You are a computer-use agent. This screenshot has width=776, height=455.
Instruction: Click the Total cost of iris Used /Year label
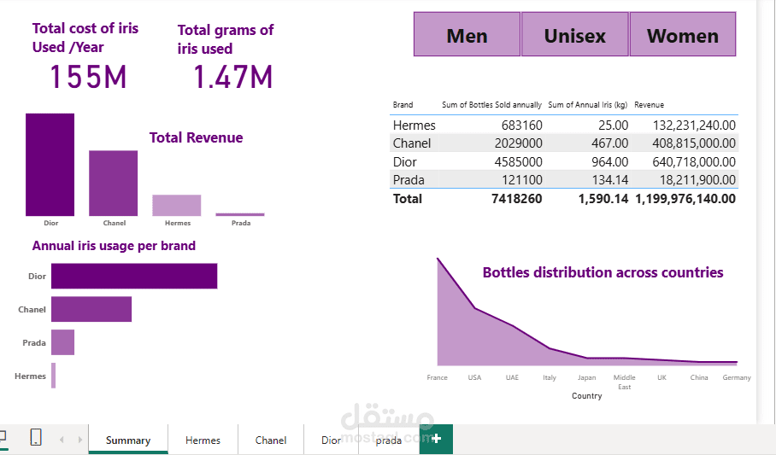point(85,38)
